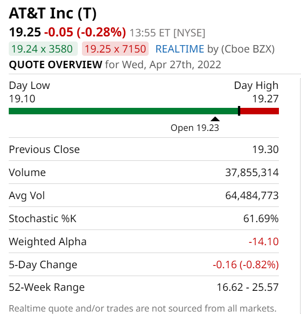Click the 5-Day Change value in red
Screen dimensions: 301x324
[245, 265]
